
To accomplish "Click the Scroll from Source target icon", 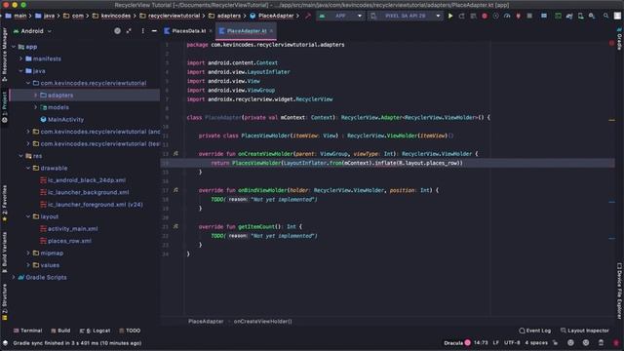I will click(117, 30).
